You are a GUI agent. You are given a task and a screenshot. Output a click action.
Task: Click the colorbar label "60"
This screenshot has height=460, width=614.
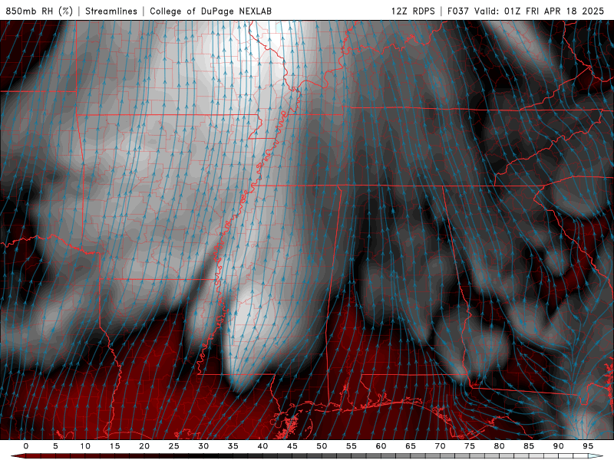coord(381,446)
